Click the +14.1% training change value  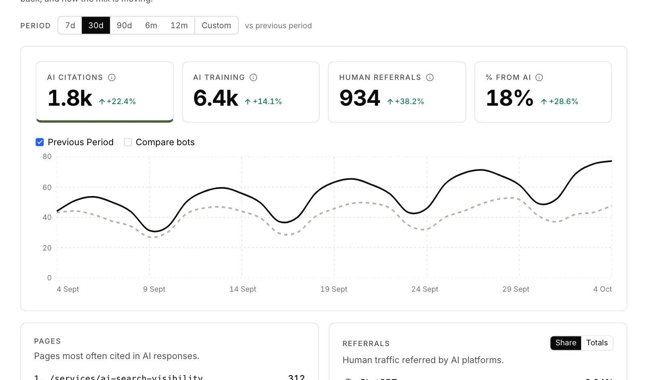click(263, 102)
